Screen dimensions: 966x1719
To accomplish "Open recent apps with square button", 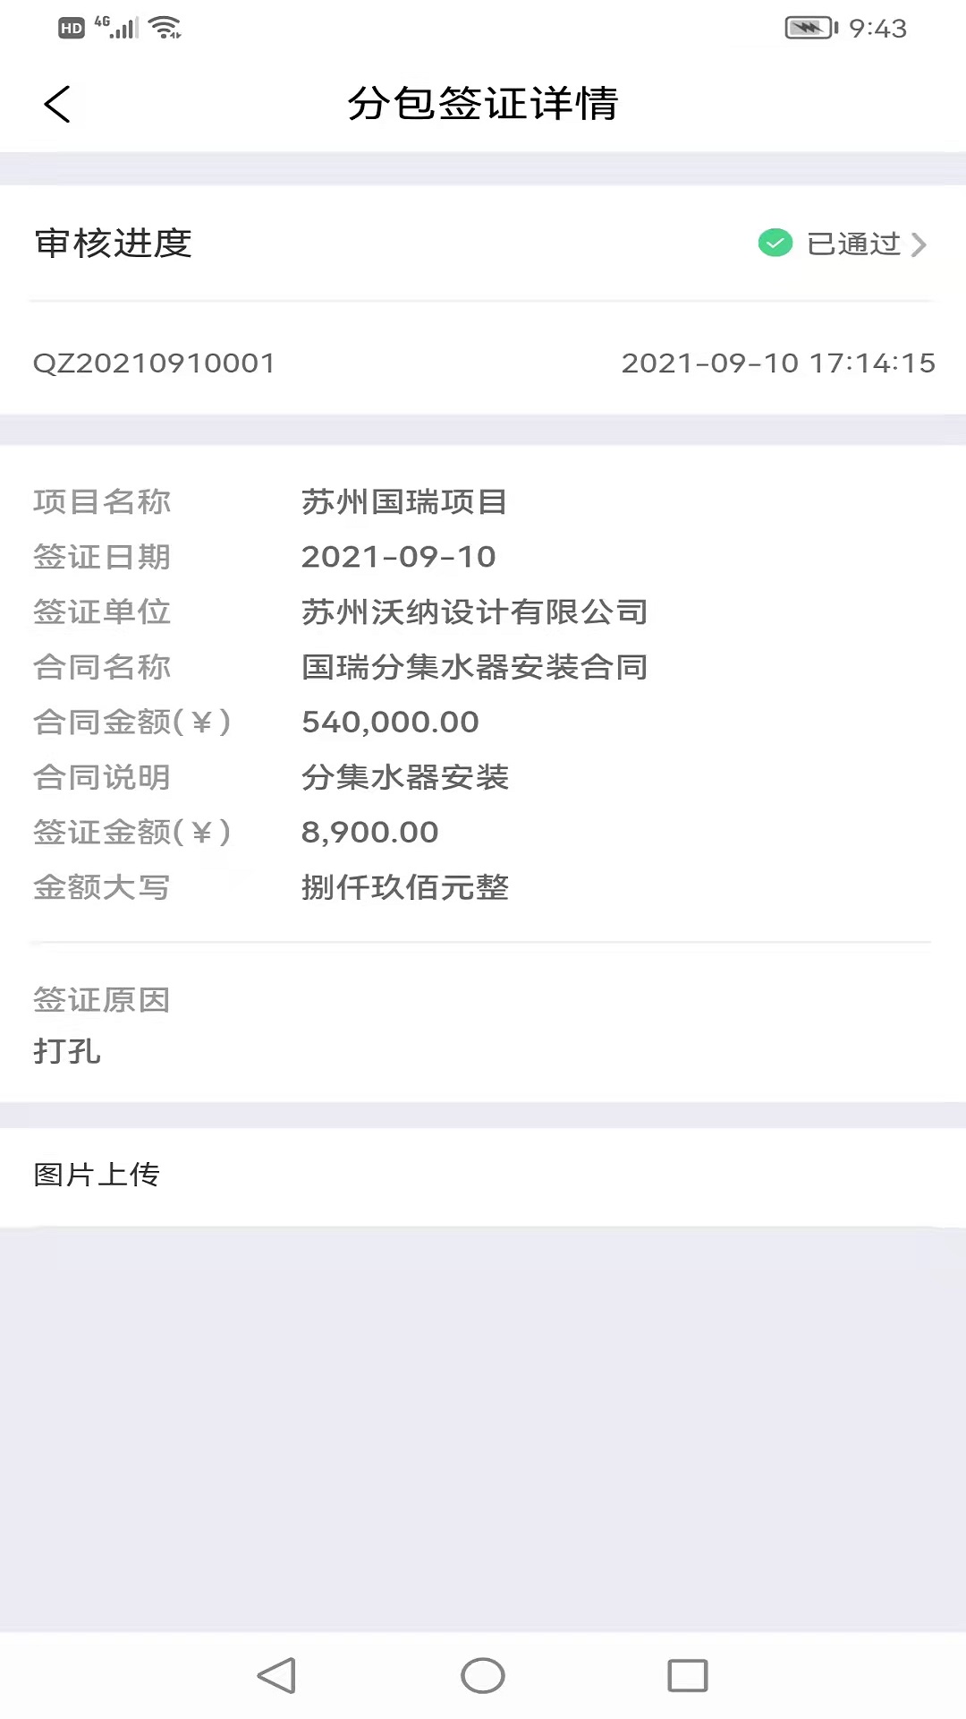I will click(687, 1675).
